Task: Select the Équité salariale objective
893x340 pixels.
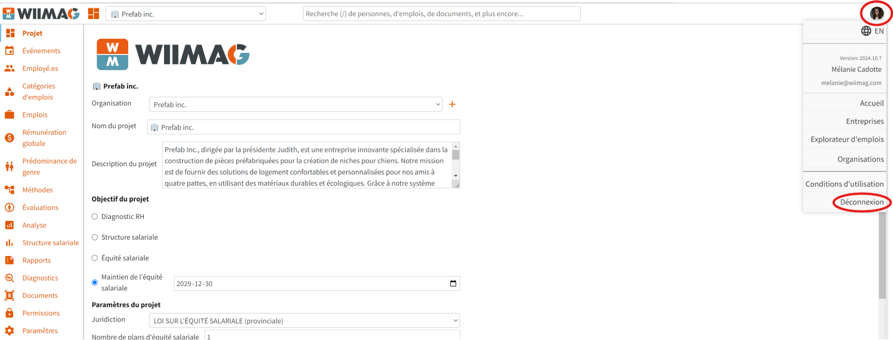Action: [x=95, y=258]
